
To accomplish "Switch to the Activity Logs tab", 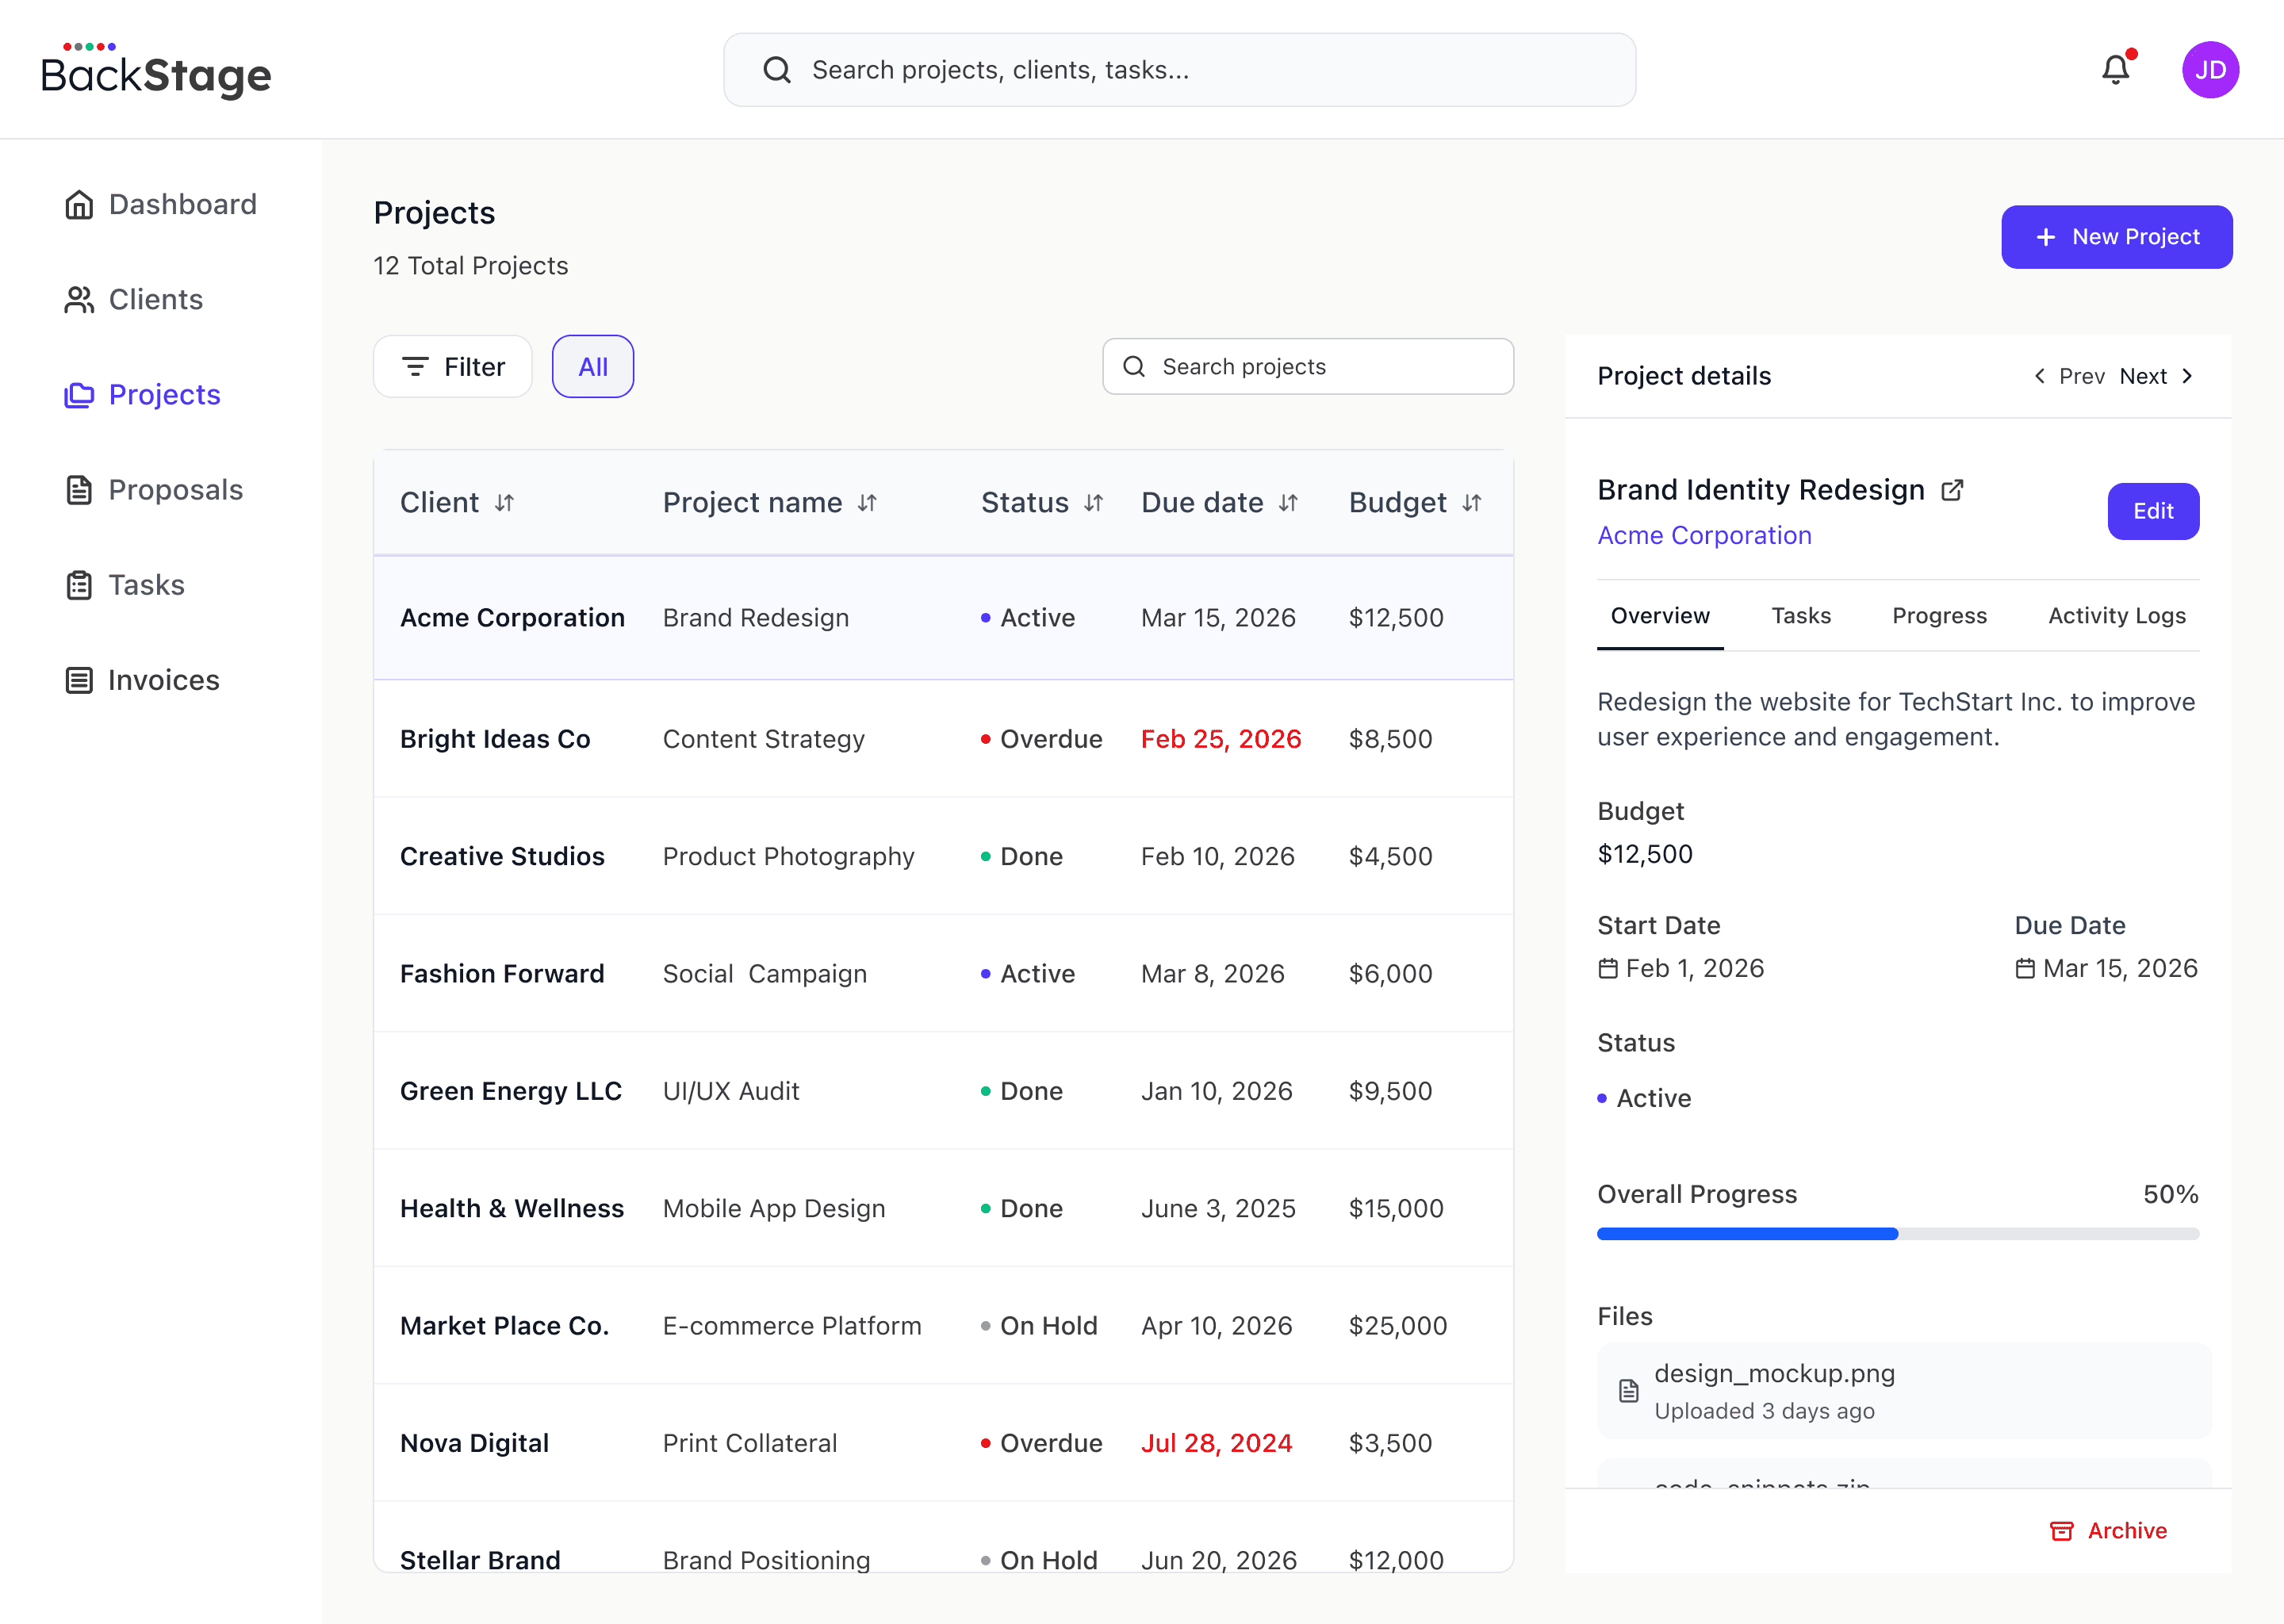I will click(x=2116, y=616).
